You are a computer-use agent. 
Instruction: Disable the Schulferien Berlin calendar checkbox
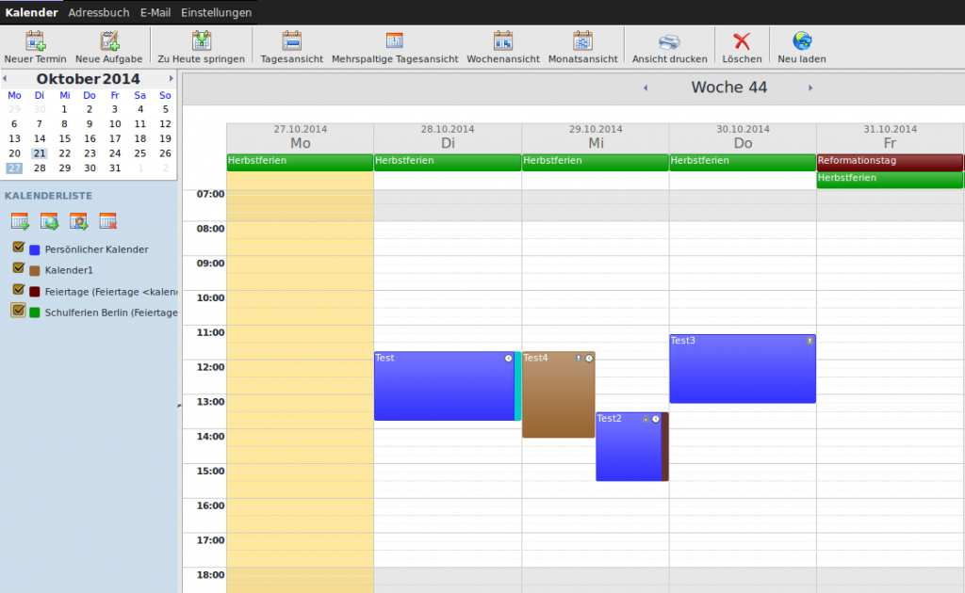pyautogui.click(x=18, y=310)
